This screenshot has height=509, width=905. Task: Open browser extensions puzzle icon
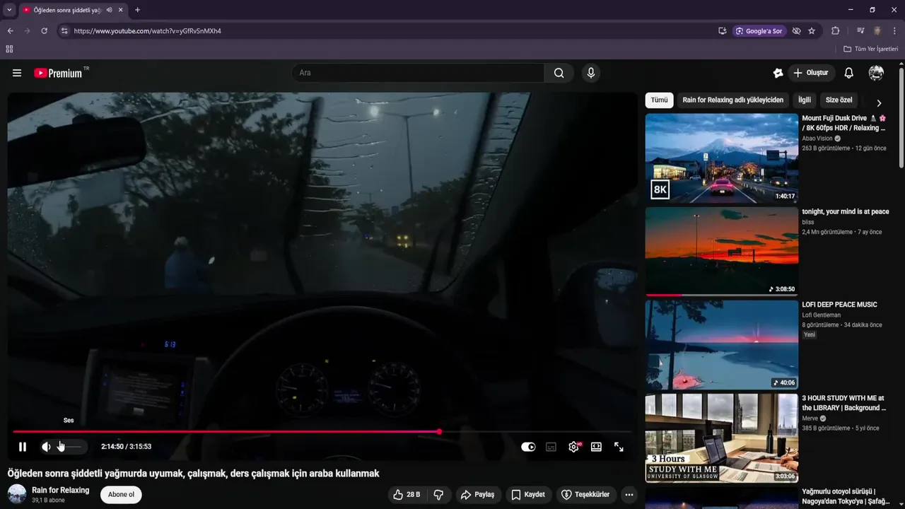(835, 31)
